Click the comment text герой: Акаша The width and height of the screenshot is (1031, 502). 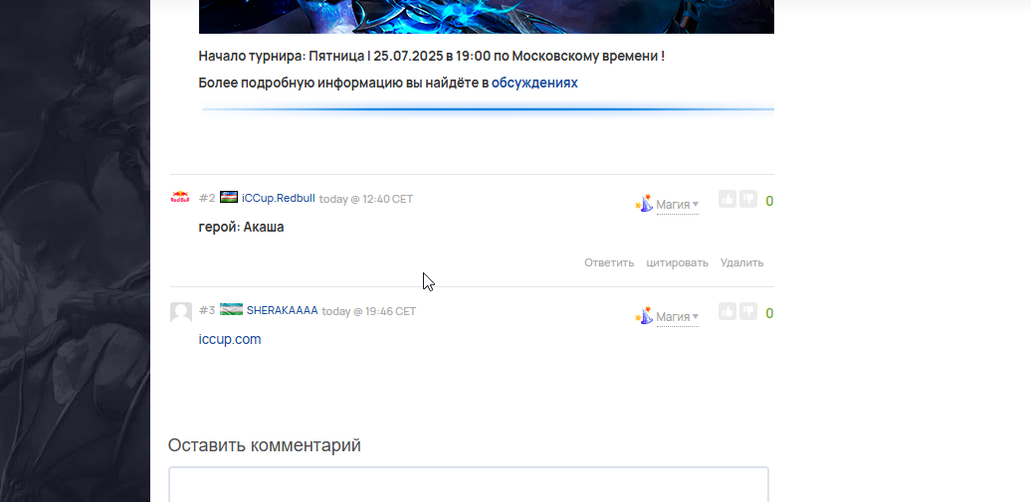pyautogui.click(x=241, y=228)
